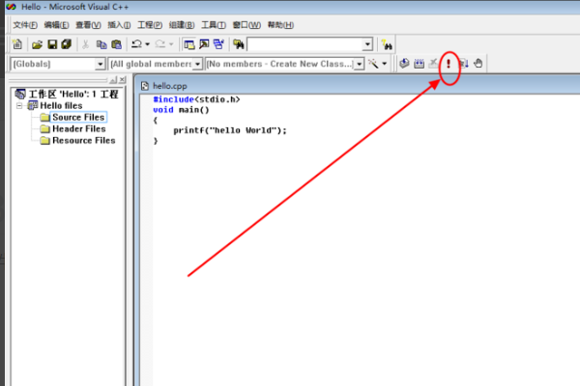Image resolution: width=580 pixels, height=386 pixels.
Task: Click the void main() line
Action: pos(181,110)
